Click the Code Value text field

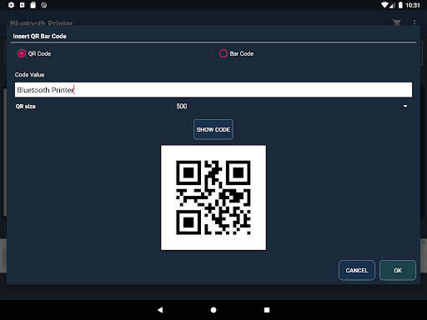tap(213, 90)
